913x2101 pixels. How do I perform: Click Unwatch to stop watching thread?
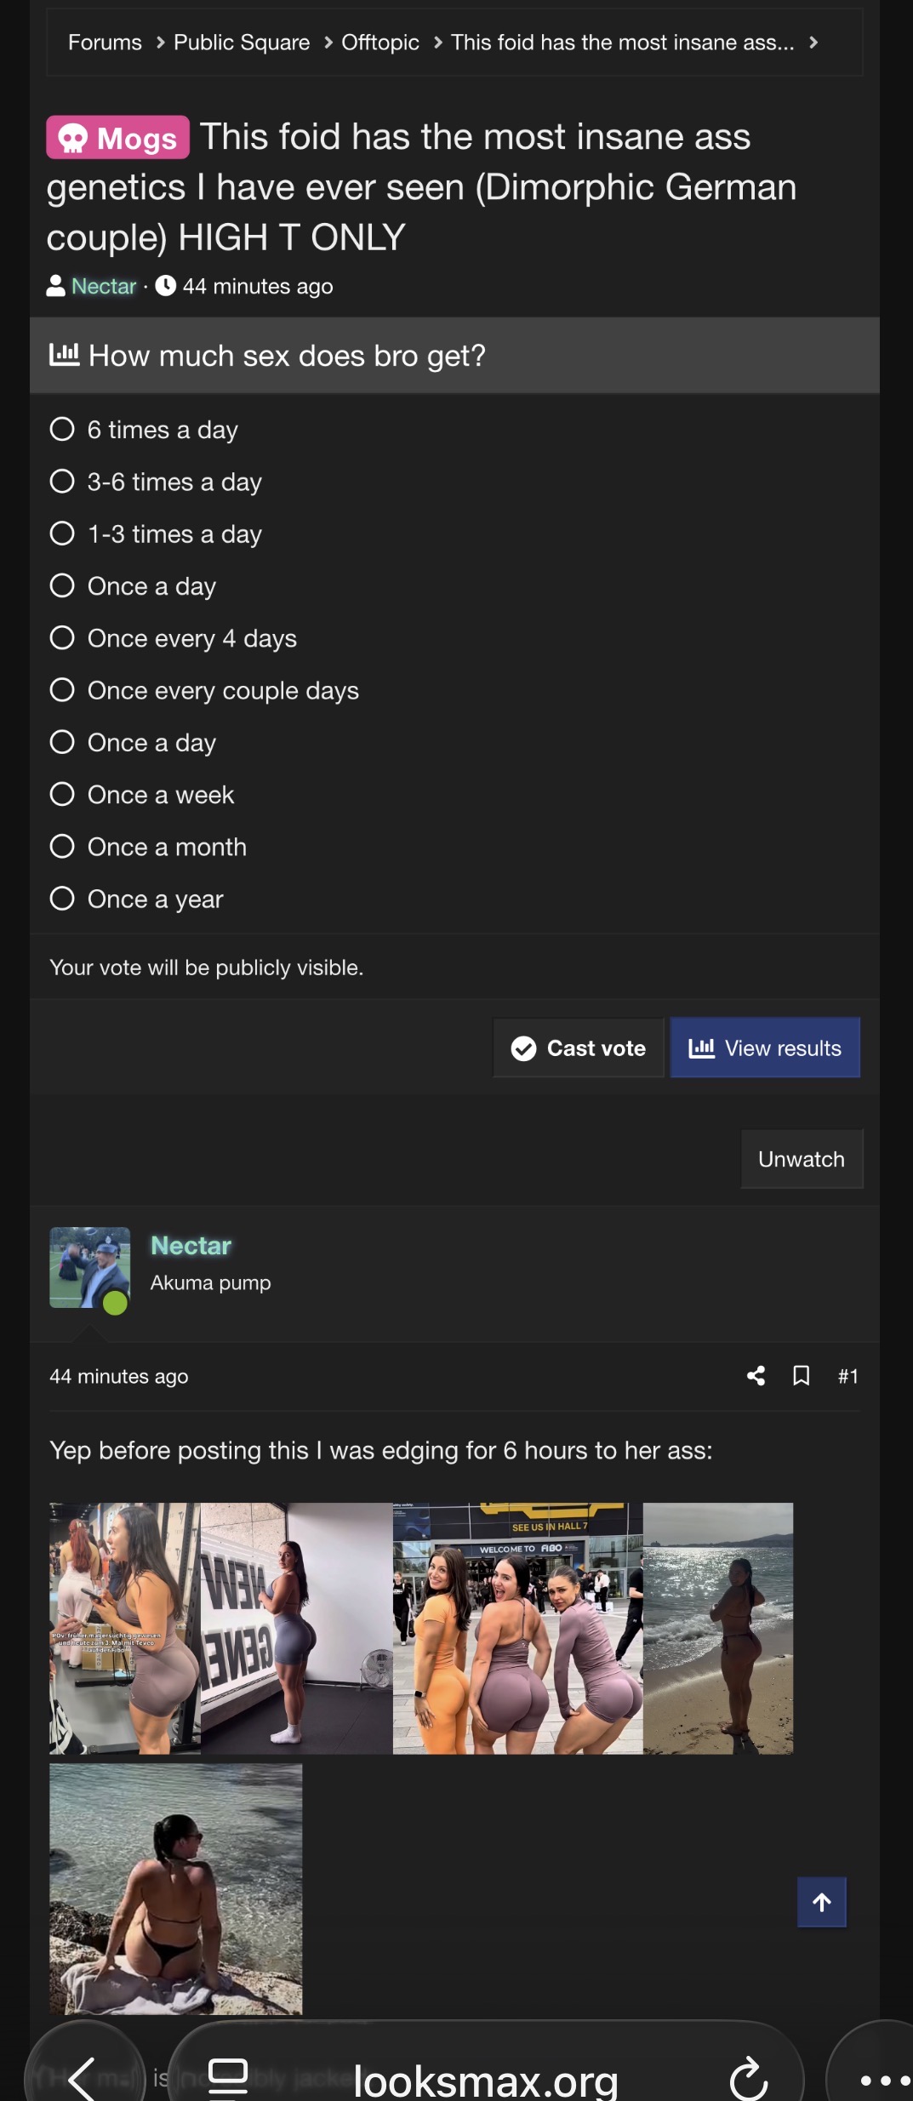pos(802,1159)
